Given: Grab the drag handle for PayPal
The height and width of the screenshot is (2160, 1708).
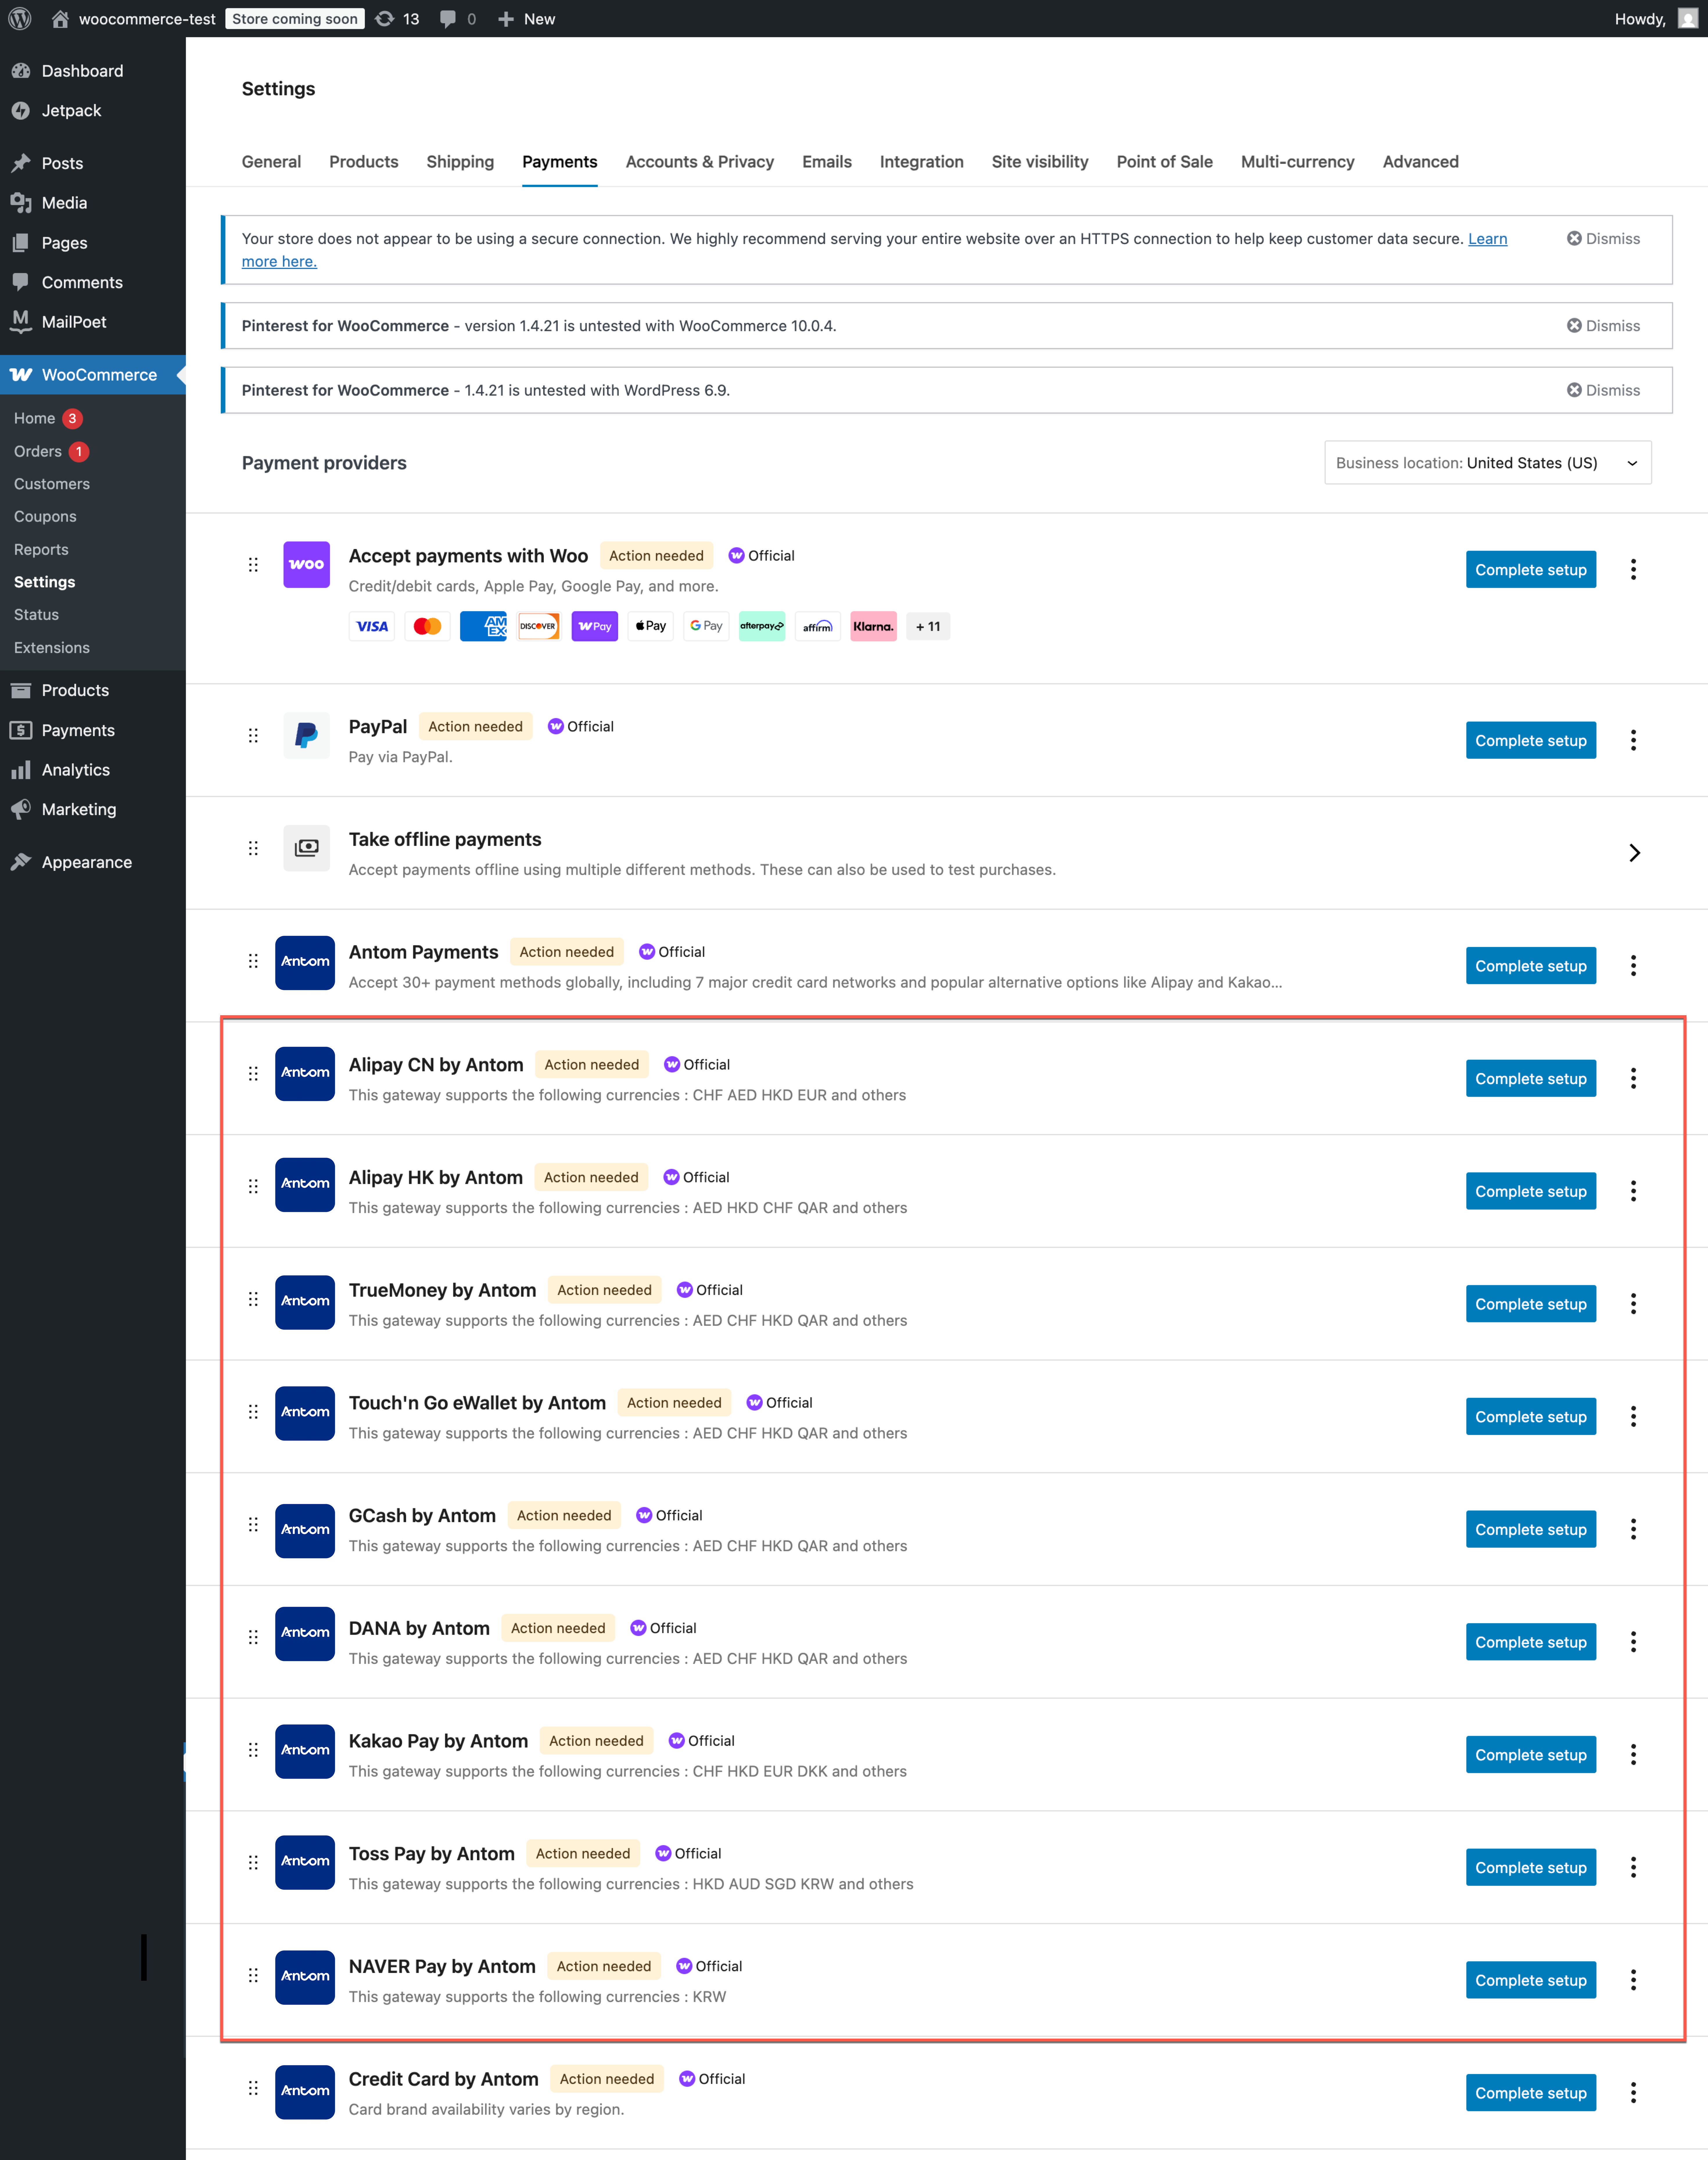Looking at the screenshot, I should click(x=253, y=736).
